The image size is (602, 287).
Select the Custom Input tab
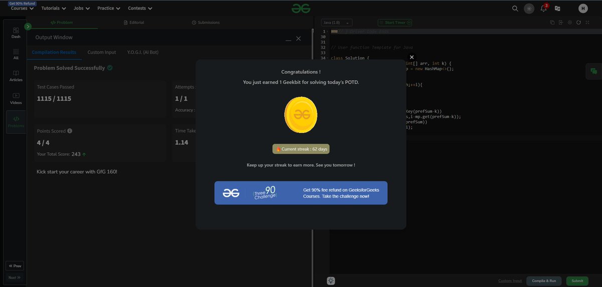(x=102, y=52)
